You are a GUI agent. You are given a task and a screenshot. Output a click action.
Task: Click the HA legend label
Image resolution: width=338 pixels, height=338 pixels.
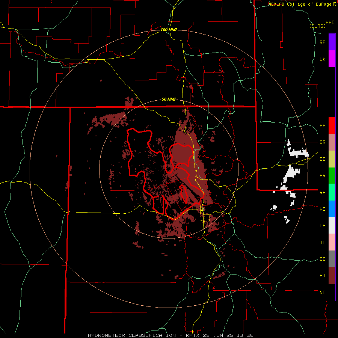point(322,125)
